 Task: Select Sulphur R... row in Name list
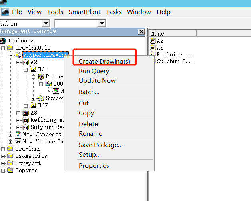pos(175,61)
